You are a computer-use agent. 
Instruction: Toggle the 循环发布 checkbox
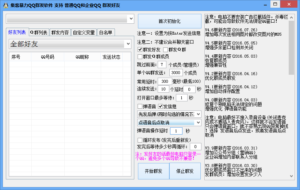coord(140,140)
